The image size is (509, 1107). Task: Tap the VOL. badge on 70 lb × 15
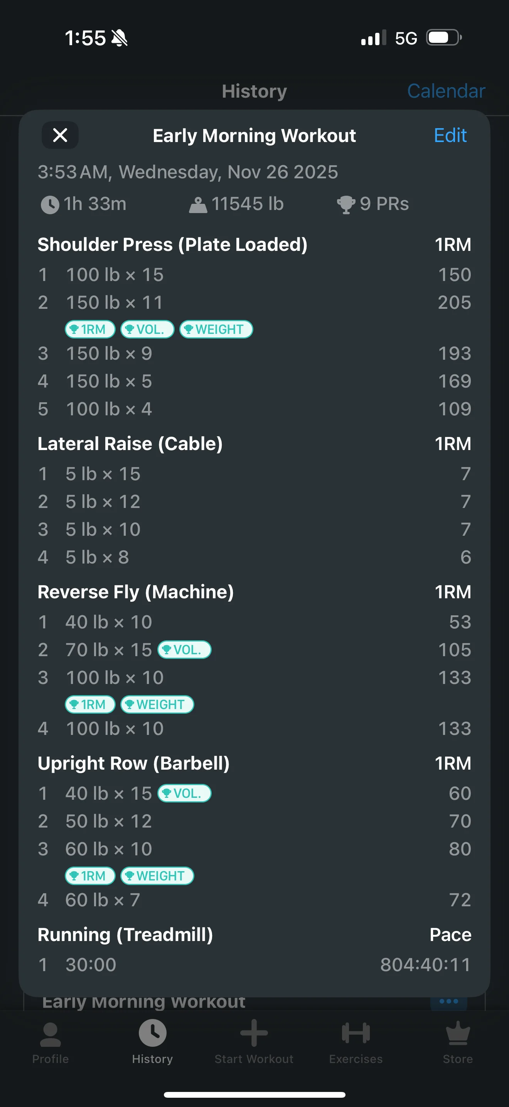[x=185, y=649]
